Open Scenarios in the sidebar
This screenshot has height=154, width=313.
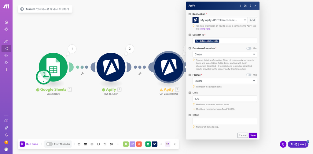(6, 48)
